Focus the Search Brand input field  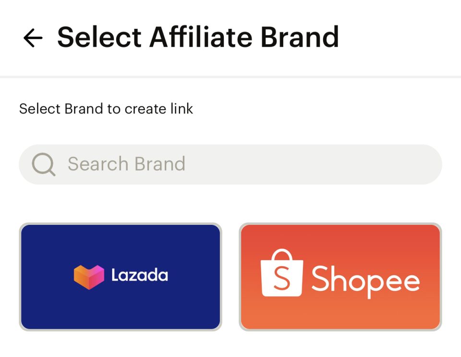click(230, 164)
